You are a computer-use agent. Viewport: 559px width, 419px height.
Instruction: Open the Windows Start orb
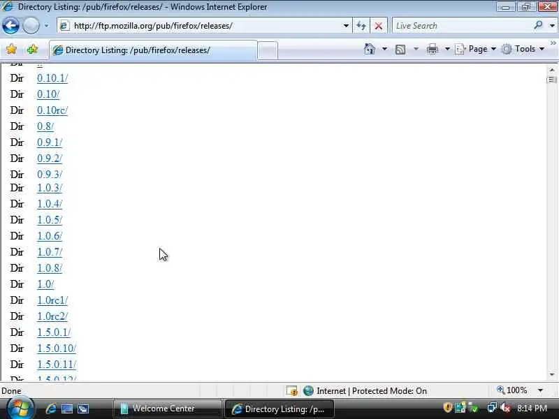[20, 409]
